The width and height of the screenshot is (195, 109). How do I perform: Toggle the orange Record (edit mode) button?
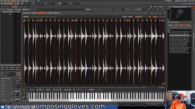click(11, 4)
